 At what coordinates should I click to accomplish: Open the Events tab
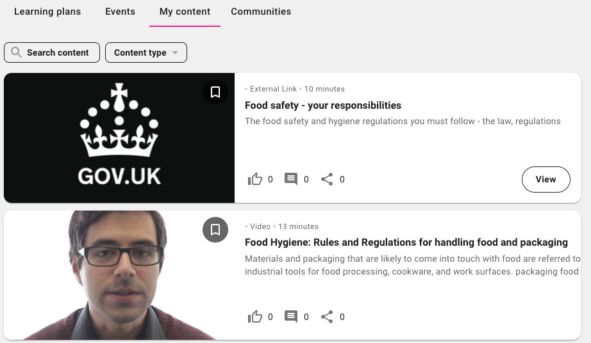pyautogui.click(x=121, y=12)
